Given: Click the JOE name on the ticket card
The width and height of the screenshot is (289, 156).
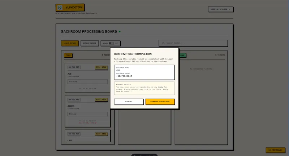Looking at the screenshot, I should 69,74.
